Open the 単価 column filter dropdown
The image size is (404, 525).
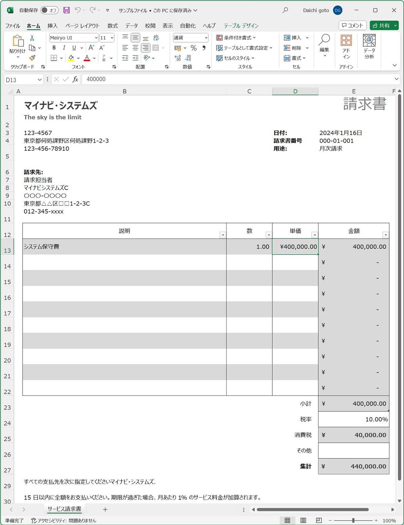pyautogui.click(x=315, y=235)
